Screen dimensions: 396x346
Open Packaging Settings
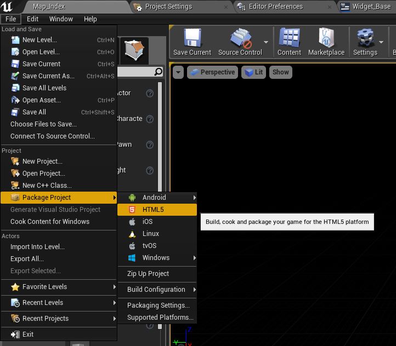157,305
